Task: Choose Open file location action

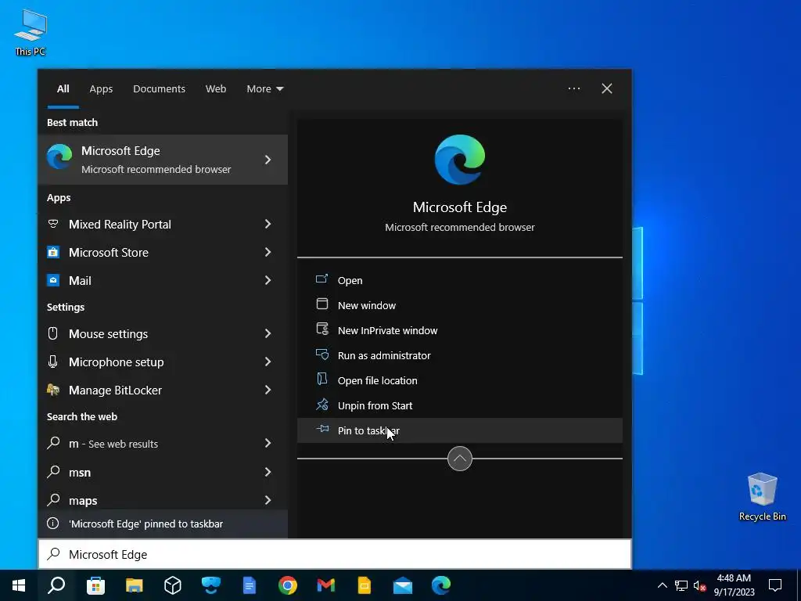Action: point(460,380)
